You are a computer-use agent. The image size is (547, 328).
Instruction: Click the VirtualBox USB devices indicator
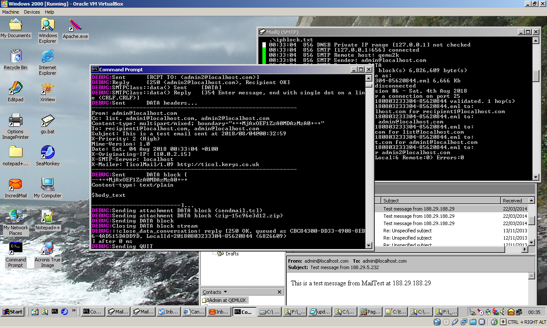455,322
